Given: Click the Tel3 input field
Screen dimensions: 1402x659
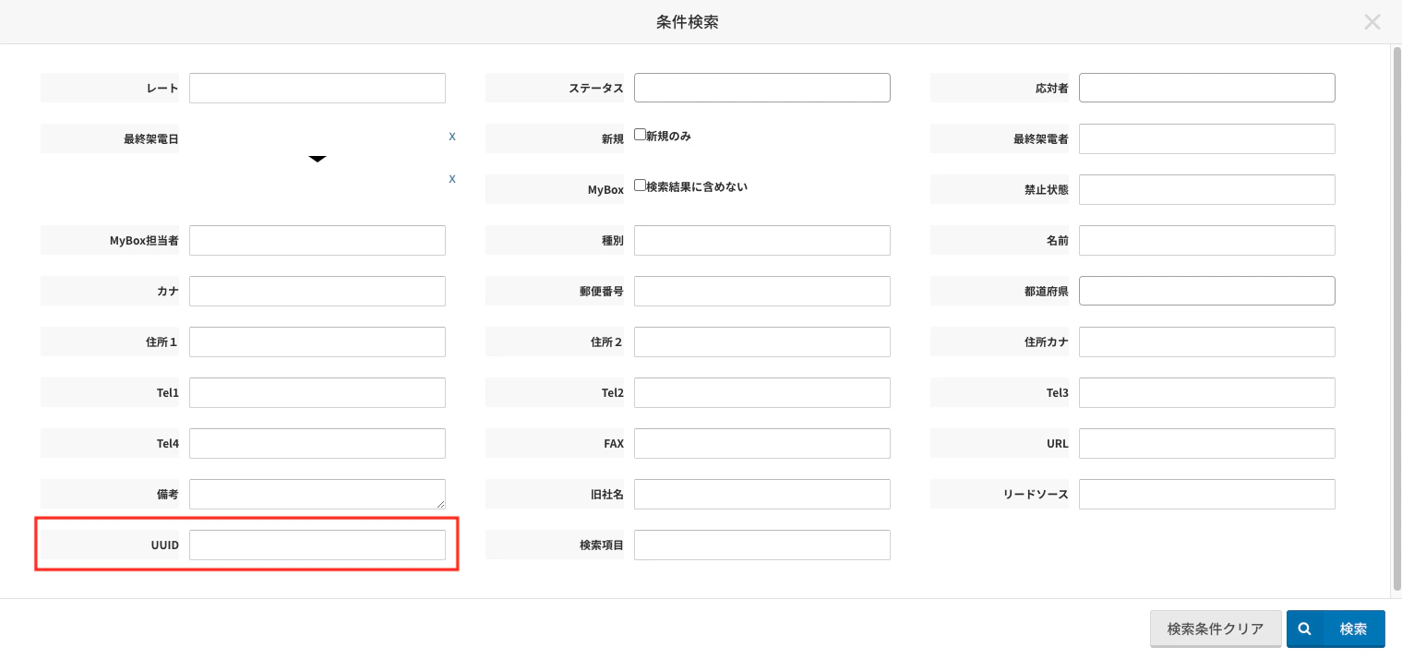Looking at the screenshot, I should click(x=1207, y=392).
